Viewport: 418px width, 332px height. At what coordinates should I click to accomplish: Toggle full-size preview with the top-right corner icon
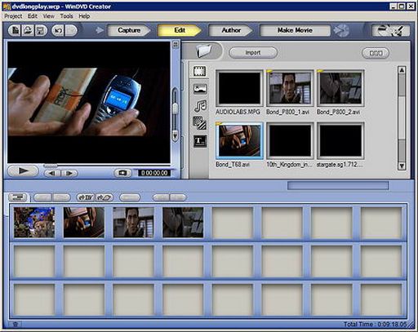click(x=176, y=45)
